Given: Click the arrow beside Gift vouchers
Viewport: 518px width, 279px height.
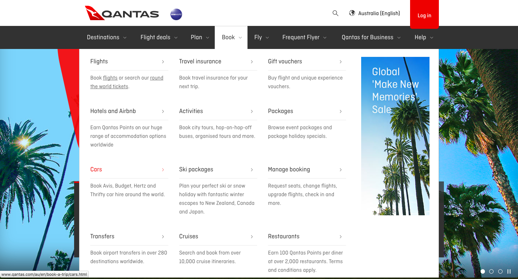Looking at the screenshot, I should click(341, 62).
